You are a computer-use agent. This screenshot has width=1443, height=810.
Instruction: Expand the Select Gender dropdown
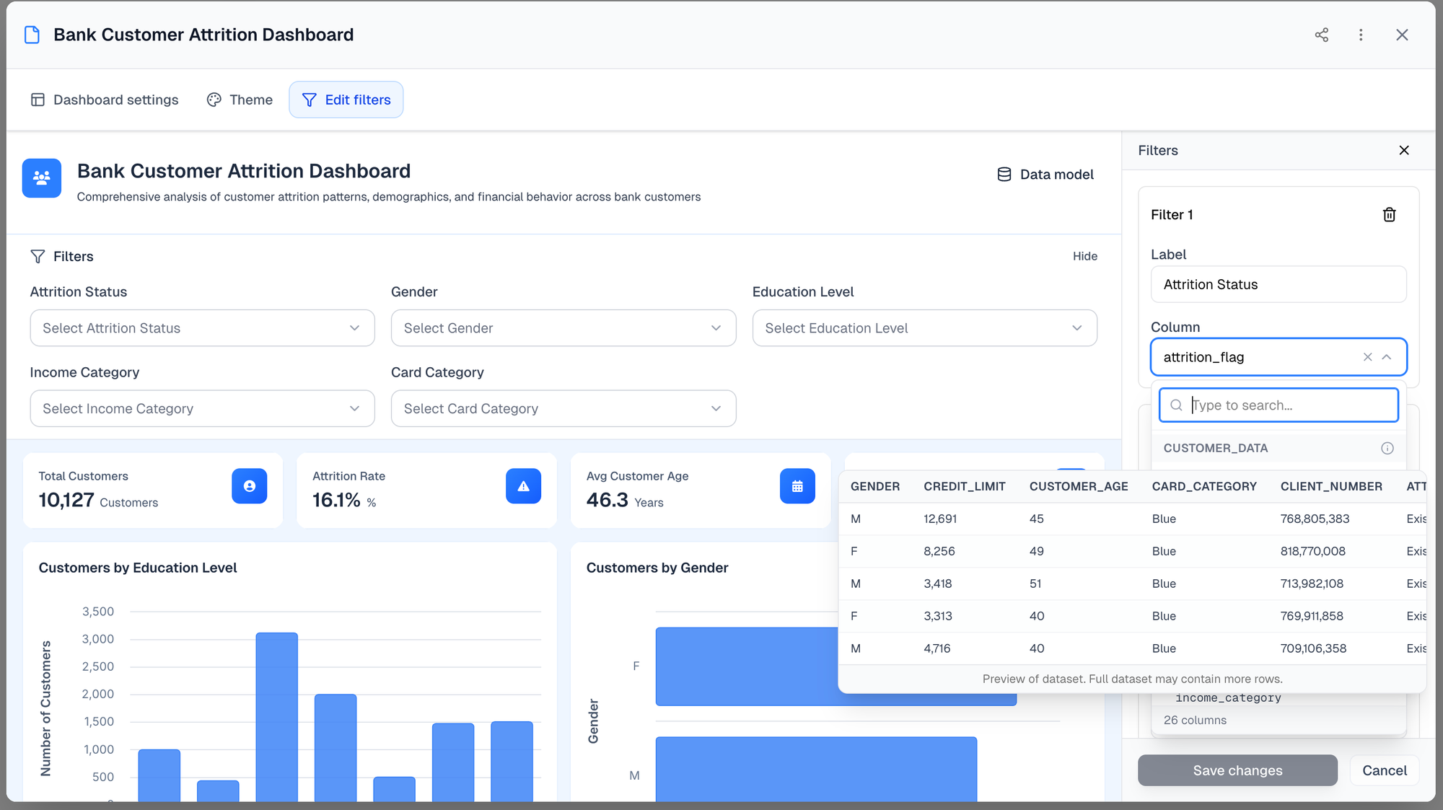[563, 328]
